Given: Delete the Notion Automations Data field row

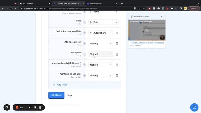Looking at the screenshot, I should click(x=117, y=33).
